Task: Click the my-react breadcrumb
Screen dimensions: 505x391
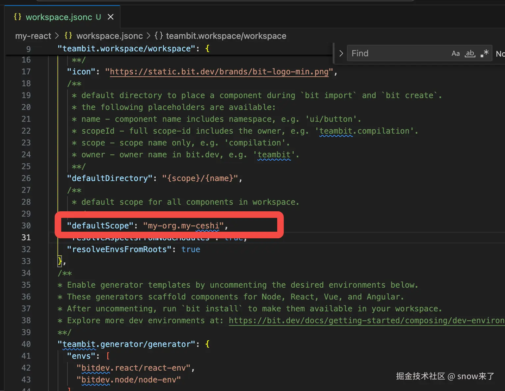Action: pyautogui.click(x=33, y=36)
